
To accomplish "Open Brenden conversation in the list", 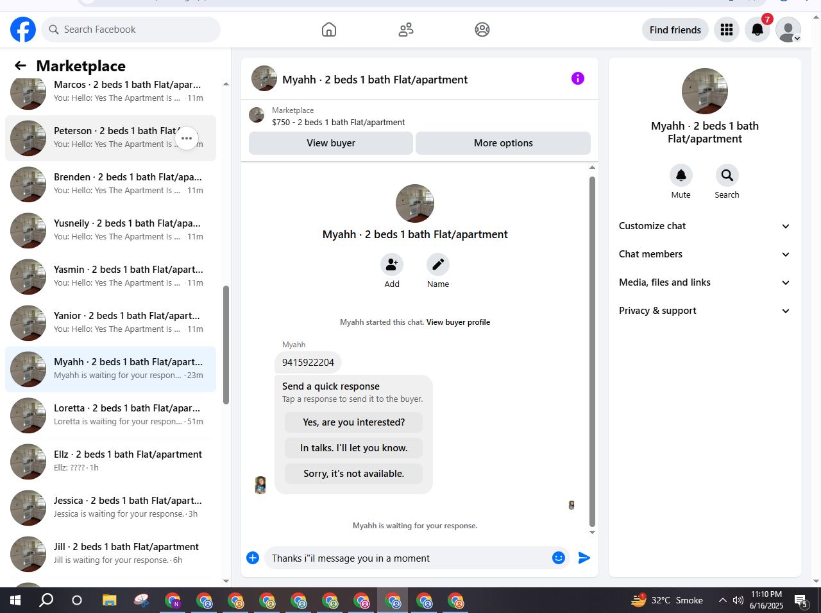I will point(110,184).
